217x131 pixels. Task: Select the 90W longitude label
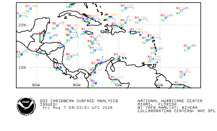36,85
